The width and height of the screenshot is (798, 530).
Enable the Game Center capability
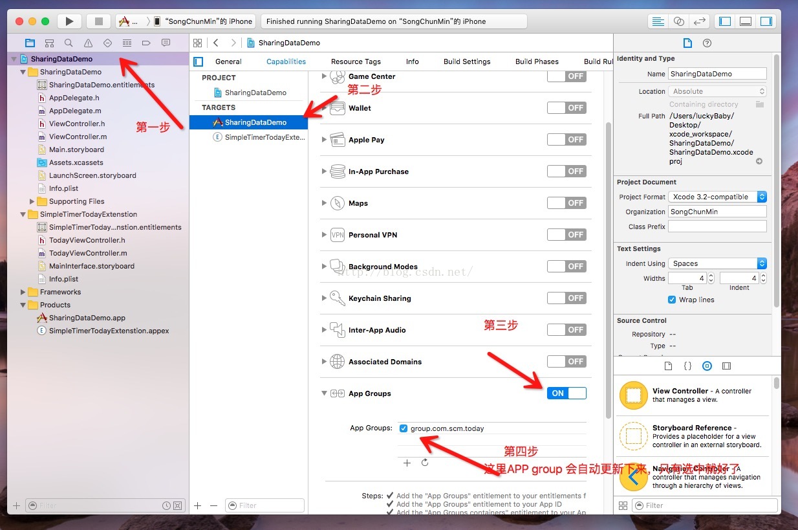566,76
